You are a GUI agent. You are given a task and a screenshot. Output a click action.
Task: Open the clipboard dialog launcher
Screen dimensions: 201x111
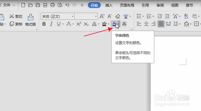coord(36,29)
